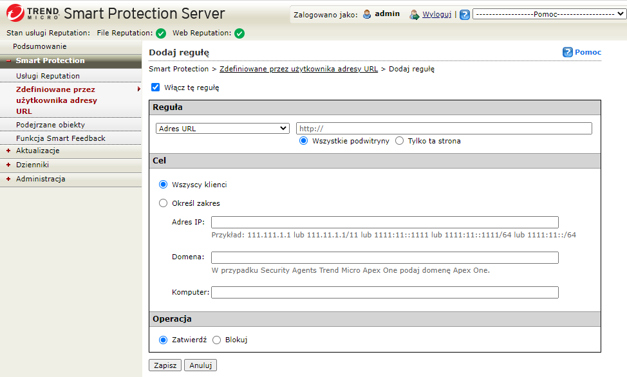This screenshot has width=627, height=377.
Task: Click the admin user icon
Action: pos(368,14)
